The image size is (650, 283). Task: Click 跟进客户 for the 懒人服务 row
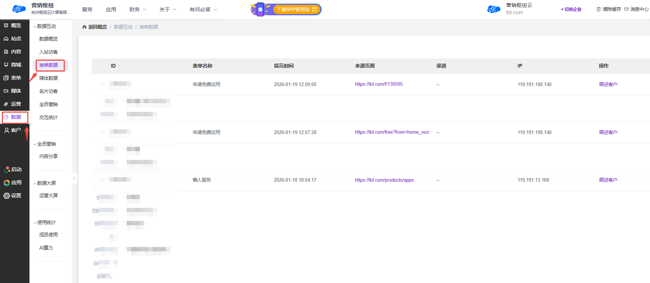tap(608, 180)
